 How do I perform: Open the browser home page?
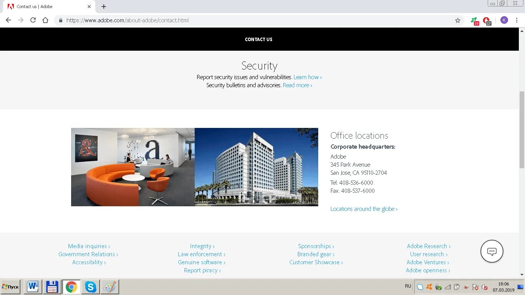[45, 20]
